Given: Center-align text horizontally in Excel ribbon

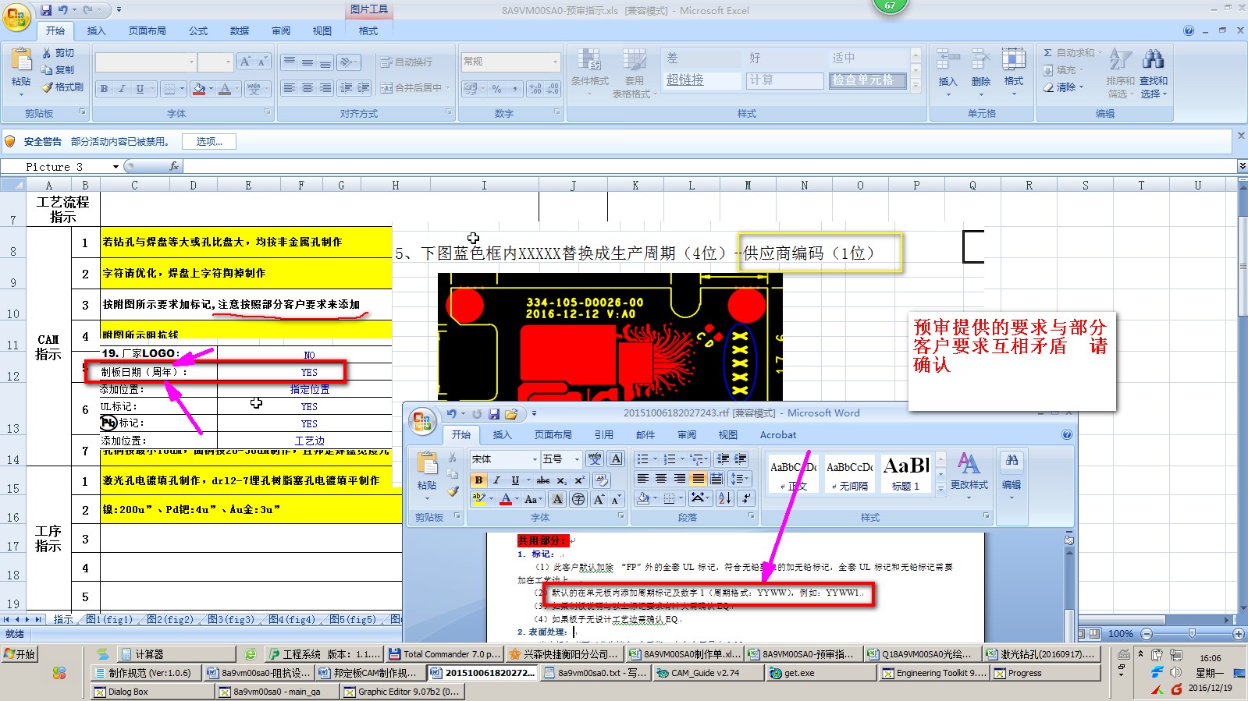Looking at the screenshot, I should [x=308, y=88].
